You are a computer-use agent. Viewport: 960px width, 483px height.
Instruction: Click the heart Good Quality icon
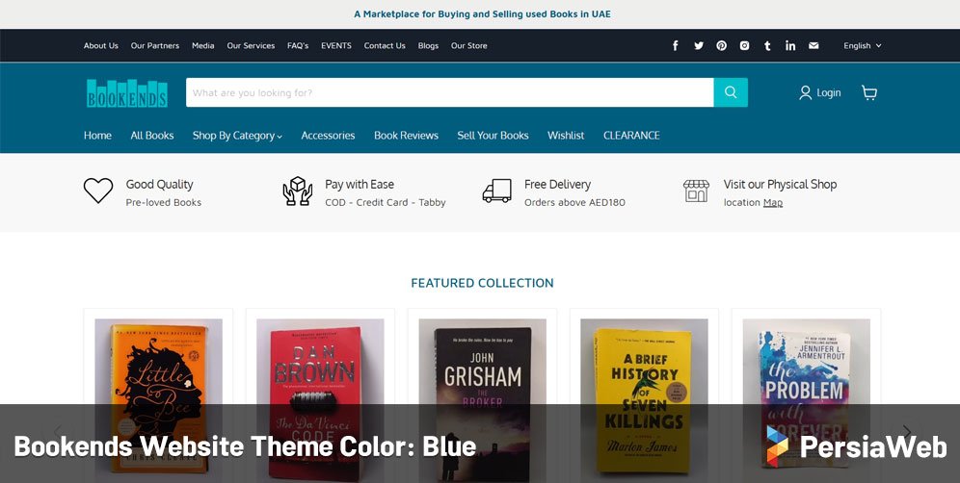click(x=98, y=191)
